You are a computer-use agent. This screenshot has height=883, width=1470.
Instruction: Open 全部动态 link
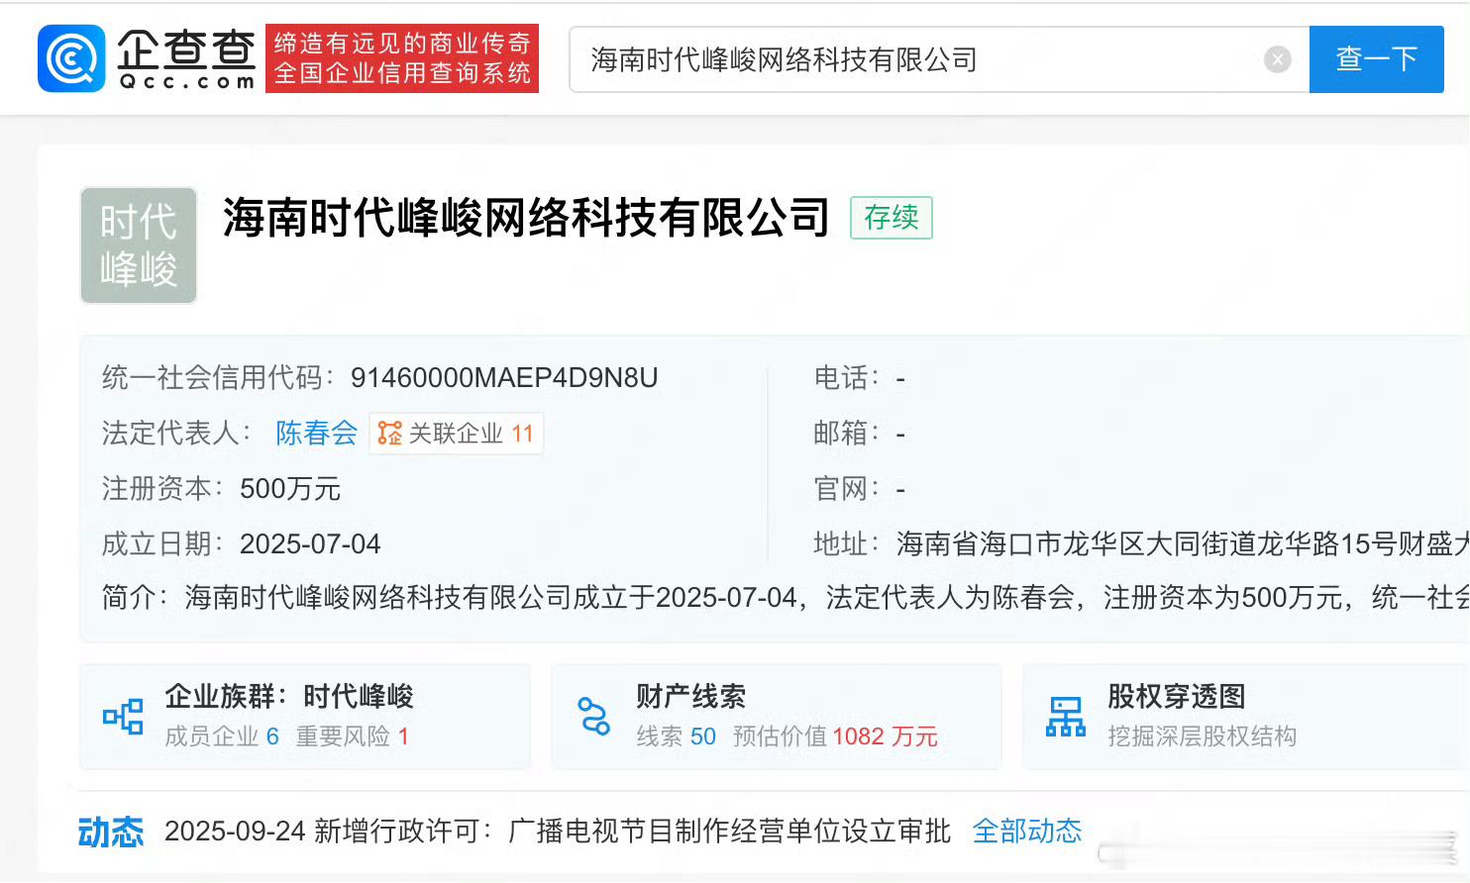tap(1027, 831)
